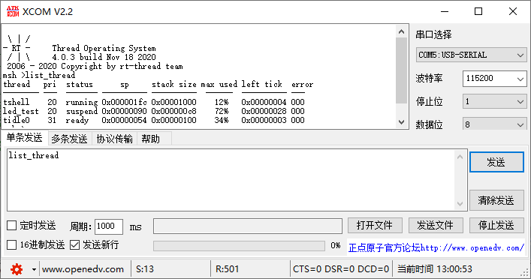Click the file path field beside 打开文件
The height and width of the screenshot is (279, 531).
[x=248, y=226]
